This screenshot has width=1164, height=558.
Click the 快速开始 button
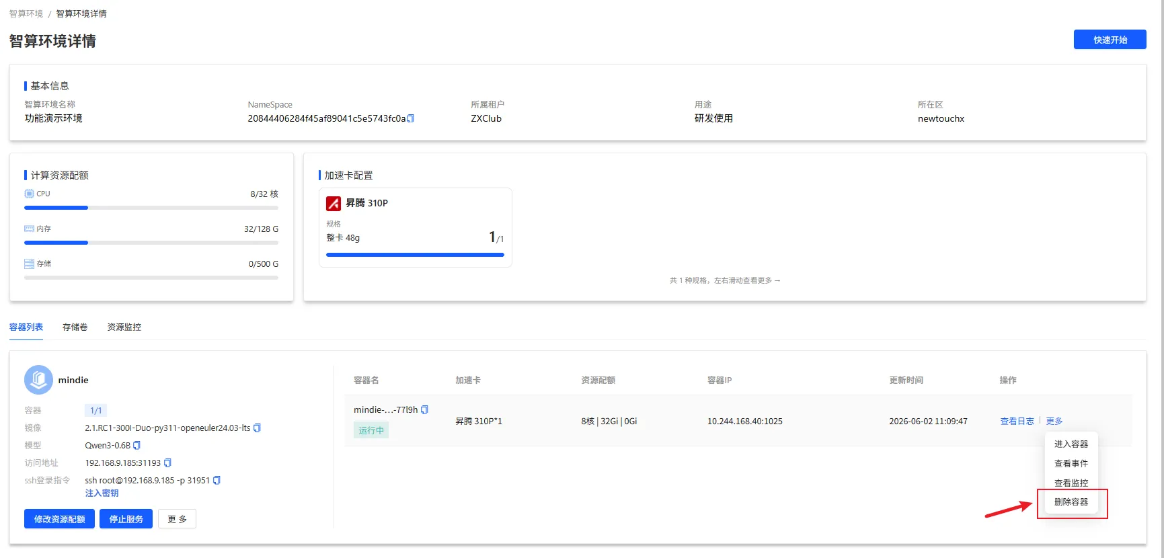[1110, 40]
